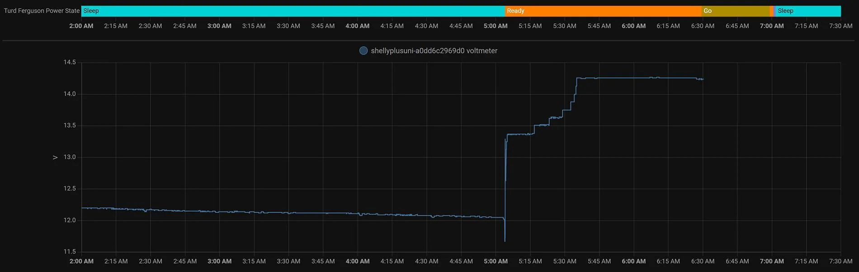Select the final Sleep segment after 7:00 AM

click(808, 11)
